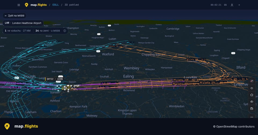The image size is (258, 135).
Task: Click the Willesden map label
Action: [x=150, y=69]
